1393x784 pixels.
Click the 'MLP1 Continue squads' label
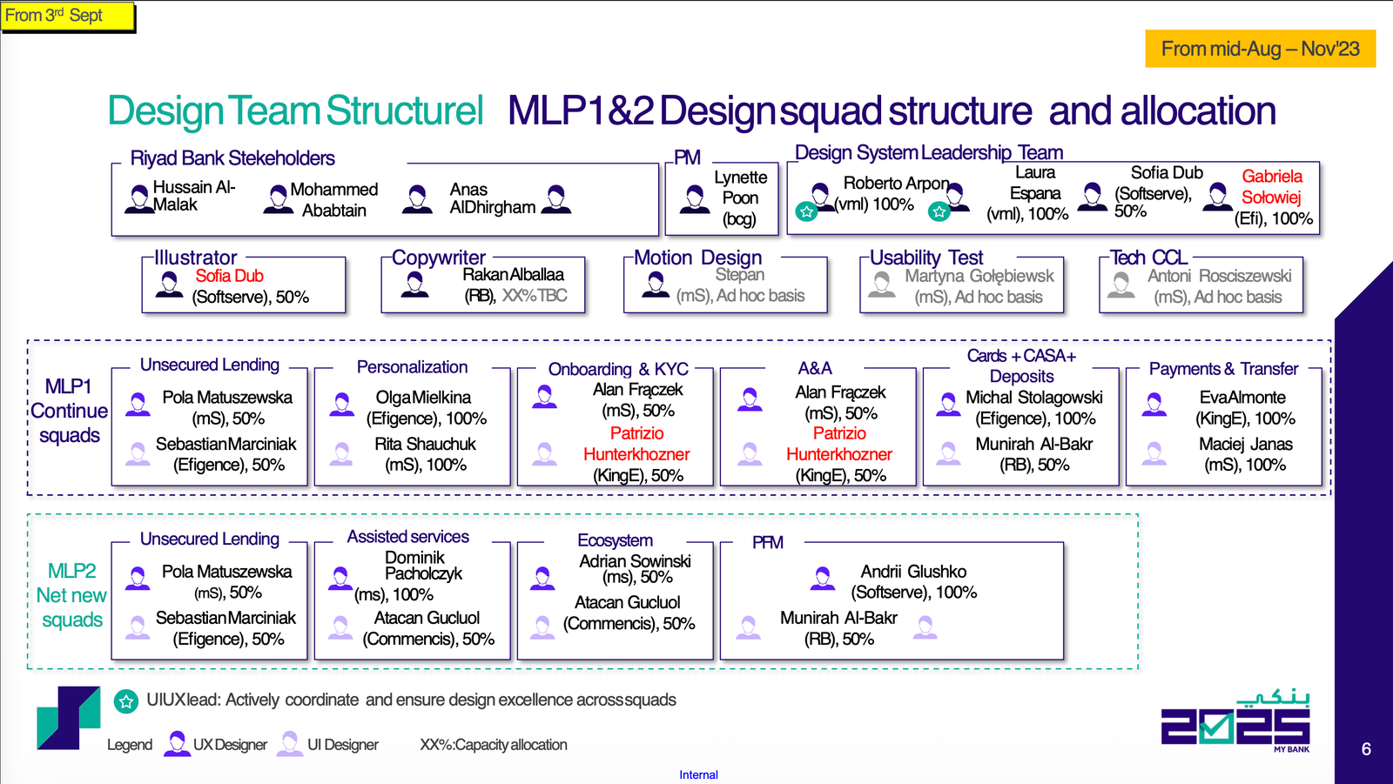point(70,411)
